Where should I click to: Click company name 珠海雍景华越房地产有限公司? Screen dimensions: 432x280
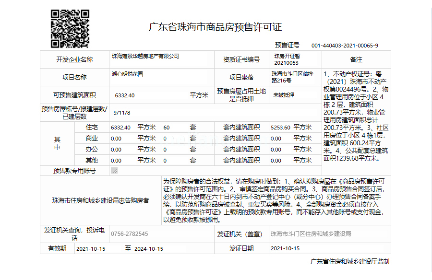(x=145, y=56)
